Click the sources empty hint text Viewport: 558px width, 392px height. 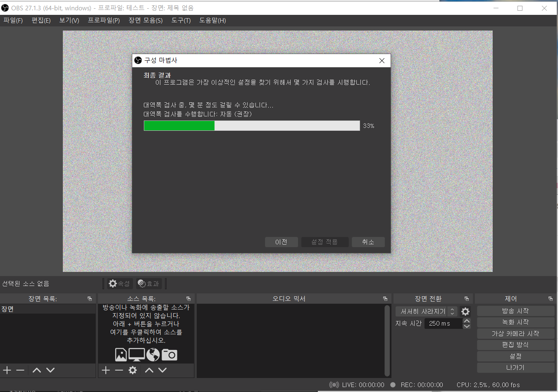146,324
